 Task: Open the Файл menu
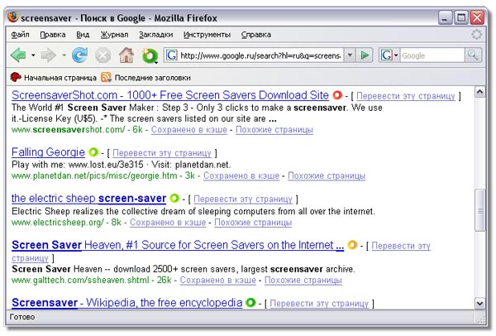point(20,35)
